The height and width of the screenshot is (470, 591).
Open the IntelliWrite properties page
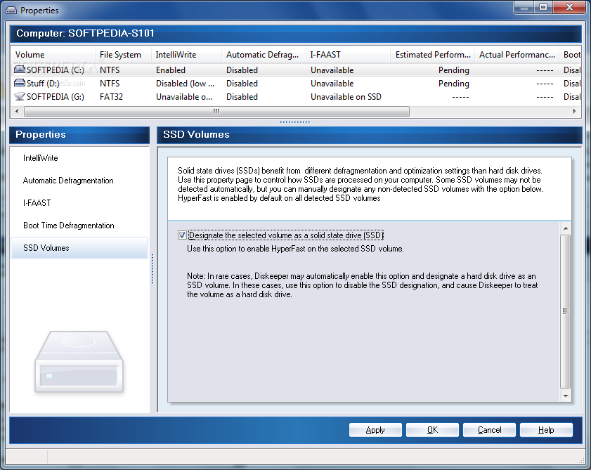pyautogui.click(x=40, y=158)
